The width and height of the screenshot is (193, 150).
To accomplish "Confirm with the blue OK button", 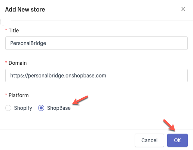I will click(x=177, y=140).
